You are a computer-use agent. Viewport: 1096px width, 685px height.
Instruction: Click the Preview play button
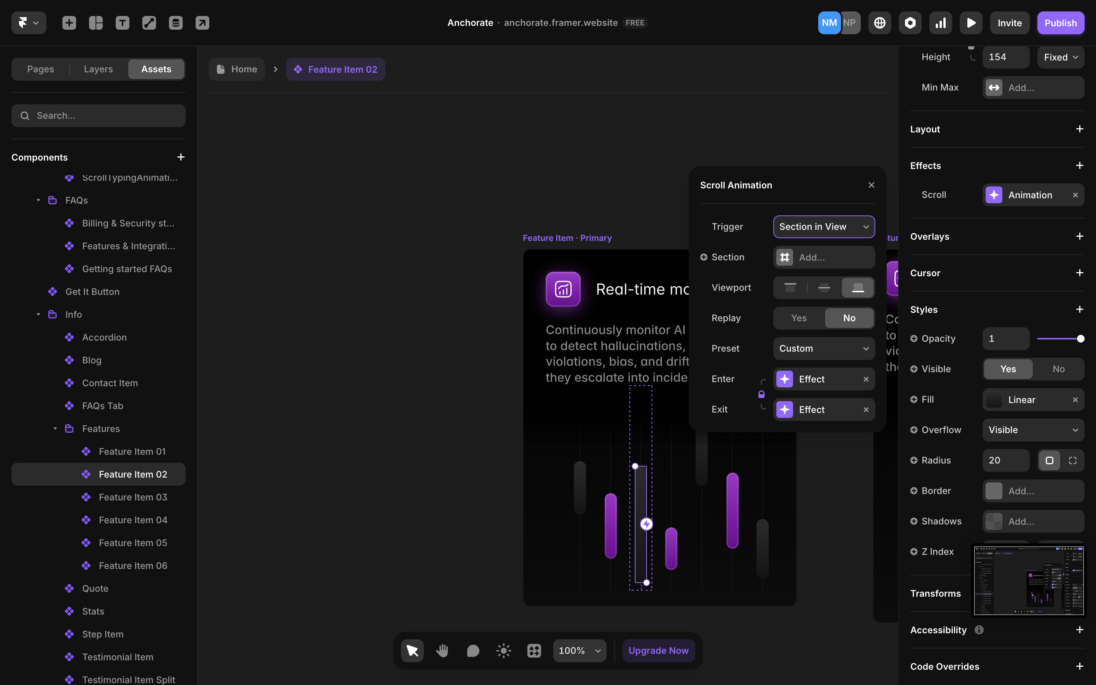pyautogui.click(x=970, y=23)
